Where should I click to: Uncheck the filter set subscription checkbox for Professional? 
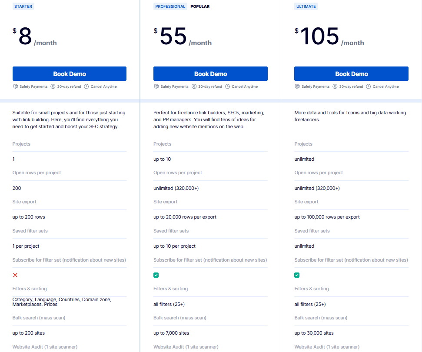tap(156, 275)
